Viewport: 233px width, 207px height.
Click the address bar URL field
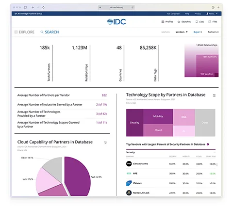pos(116,7)
